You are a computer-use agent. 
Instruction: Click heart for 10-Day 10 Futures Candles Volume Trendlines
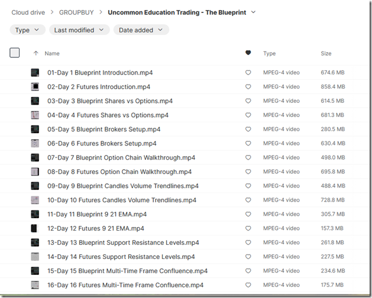248,200
